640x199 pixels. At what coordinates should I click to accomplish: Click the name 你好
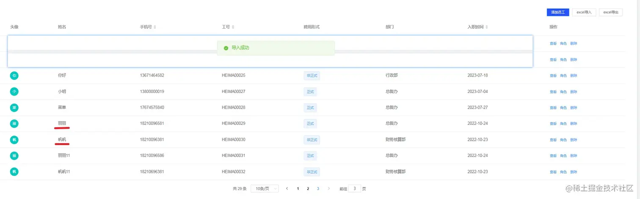[x=62, y=76]
